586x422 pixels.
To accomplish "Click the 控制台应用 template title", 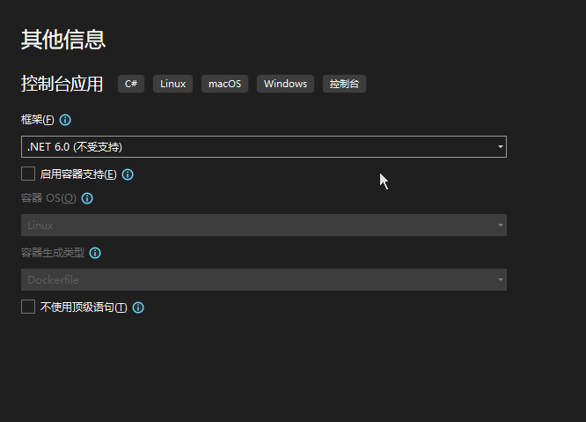I will (62, 84).
